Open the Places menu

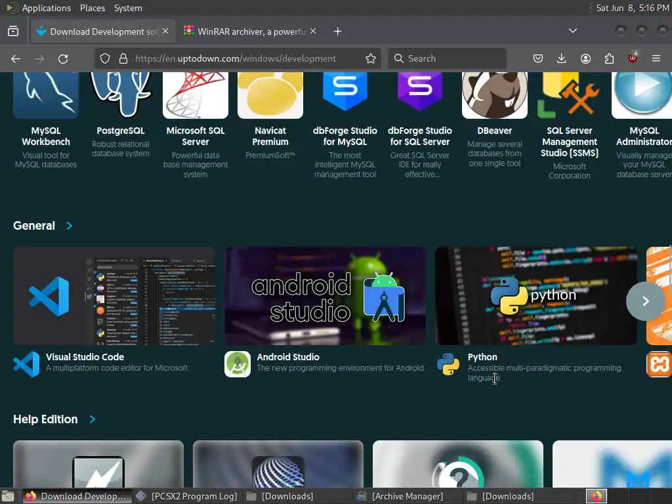pyautogui.click(x=93, y=8)
